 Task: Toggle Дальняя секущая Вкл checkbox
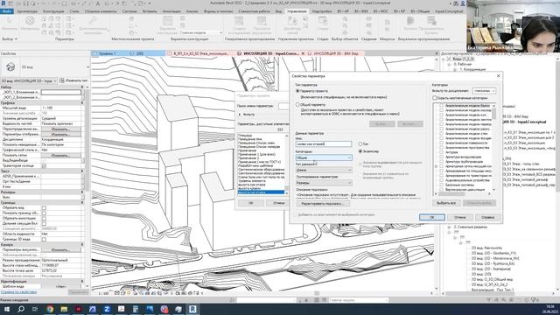click(x=44, y=223)
